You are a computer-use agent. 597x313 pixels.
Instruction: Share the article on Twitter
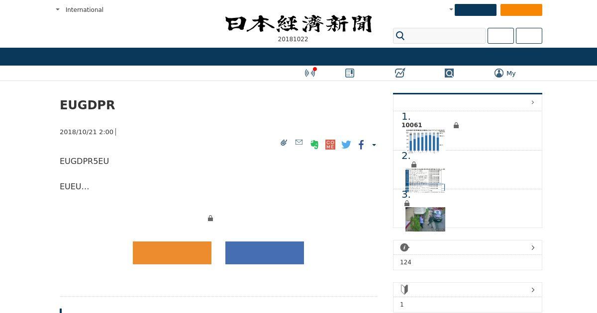[x=346, y=145]
